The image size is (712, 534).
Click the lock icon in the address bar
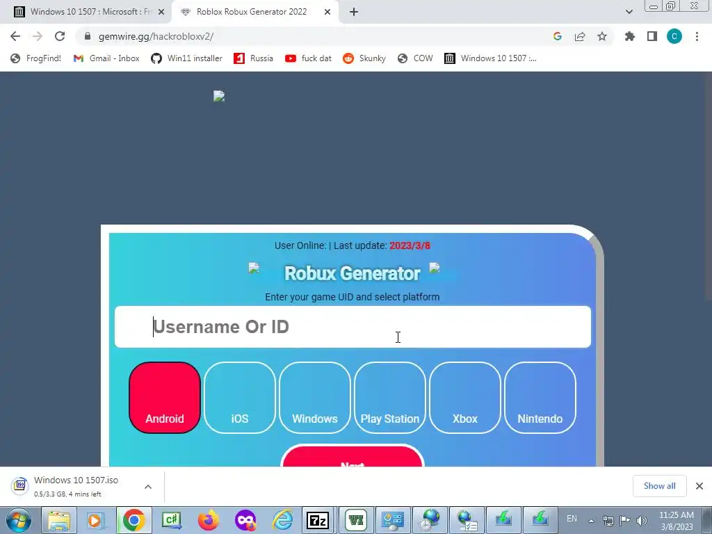pyautogui.click(x=88, y=36)
